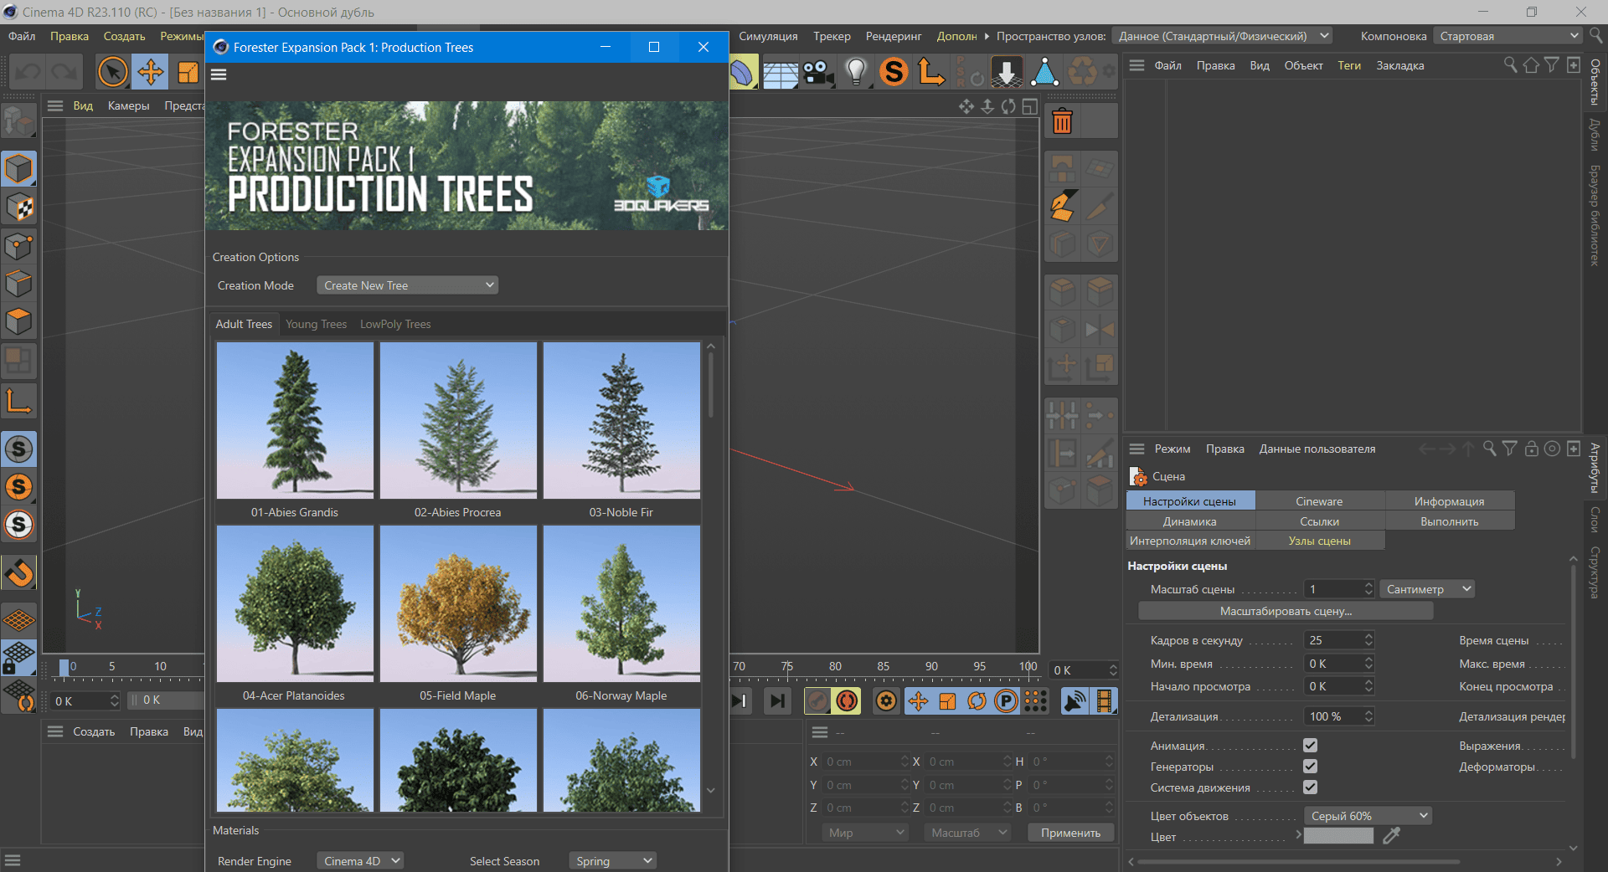Select Texture mode checkered cube icon
1608x872 pixels.
click(18, 208)
